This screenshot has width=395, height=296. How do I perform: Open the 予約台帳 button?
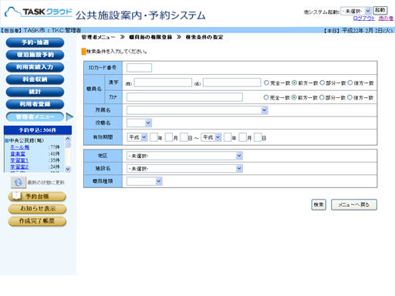(37, 197)
